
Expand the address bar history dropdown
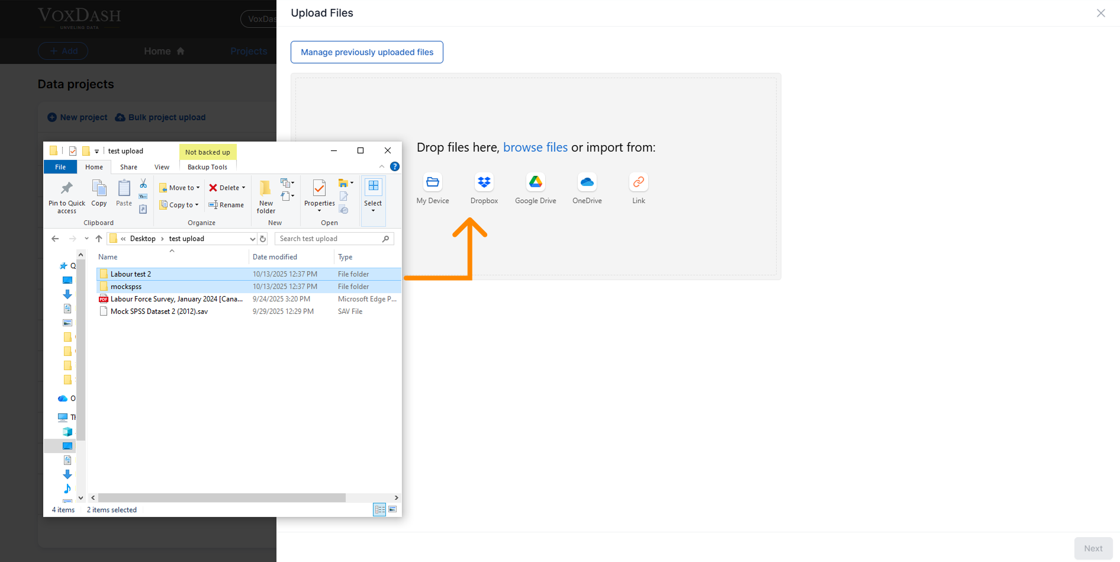(x=253, y=239)
